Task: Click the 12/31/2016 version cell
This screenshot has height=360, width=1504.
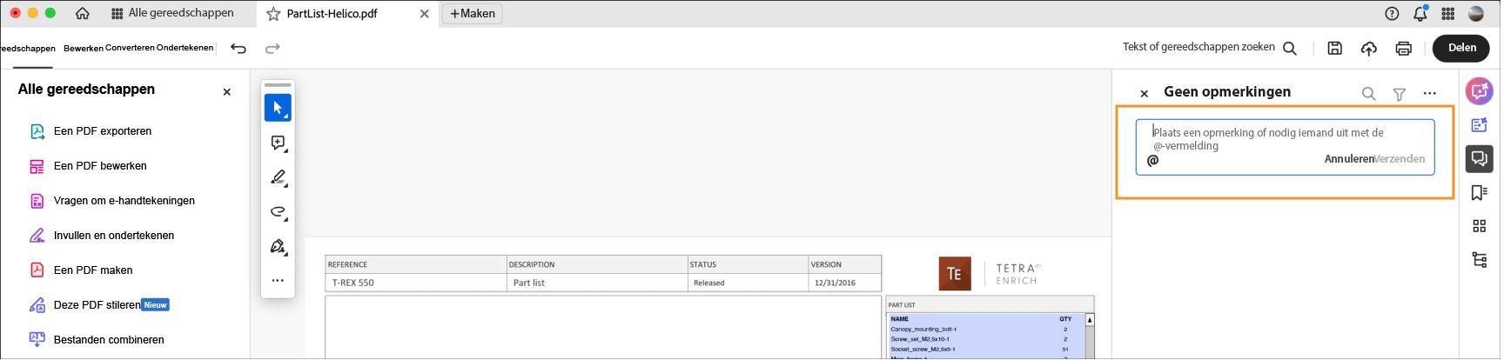Action: (844, 283)
